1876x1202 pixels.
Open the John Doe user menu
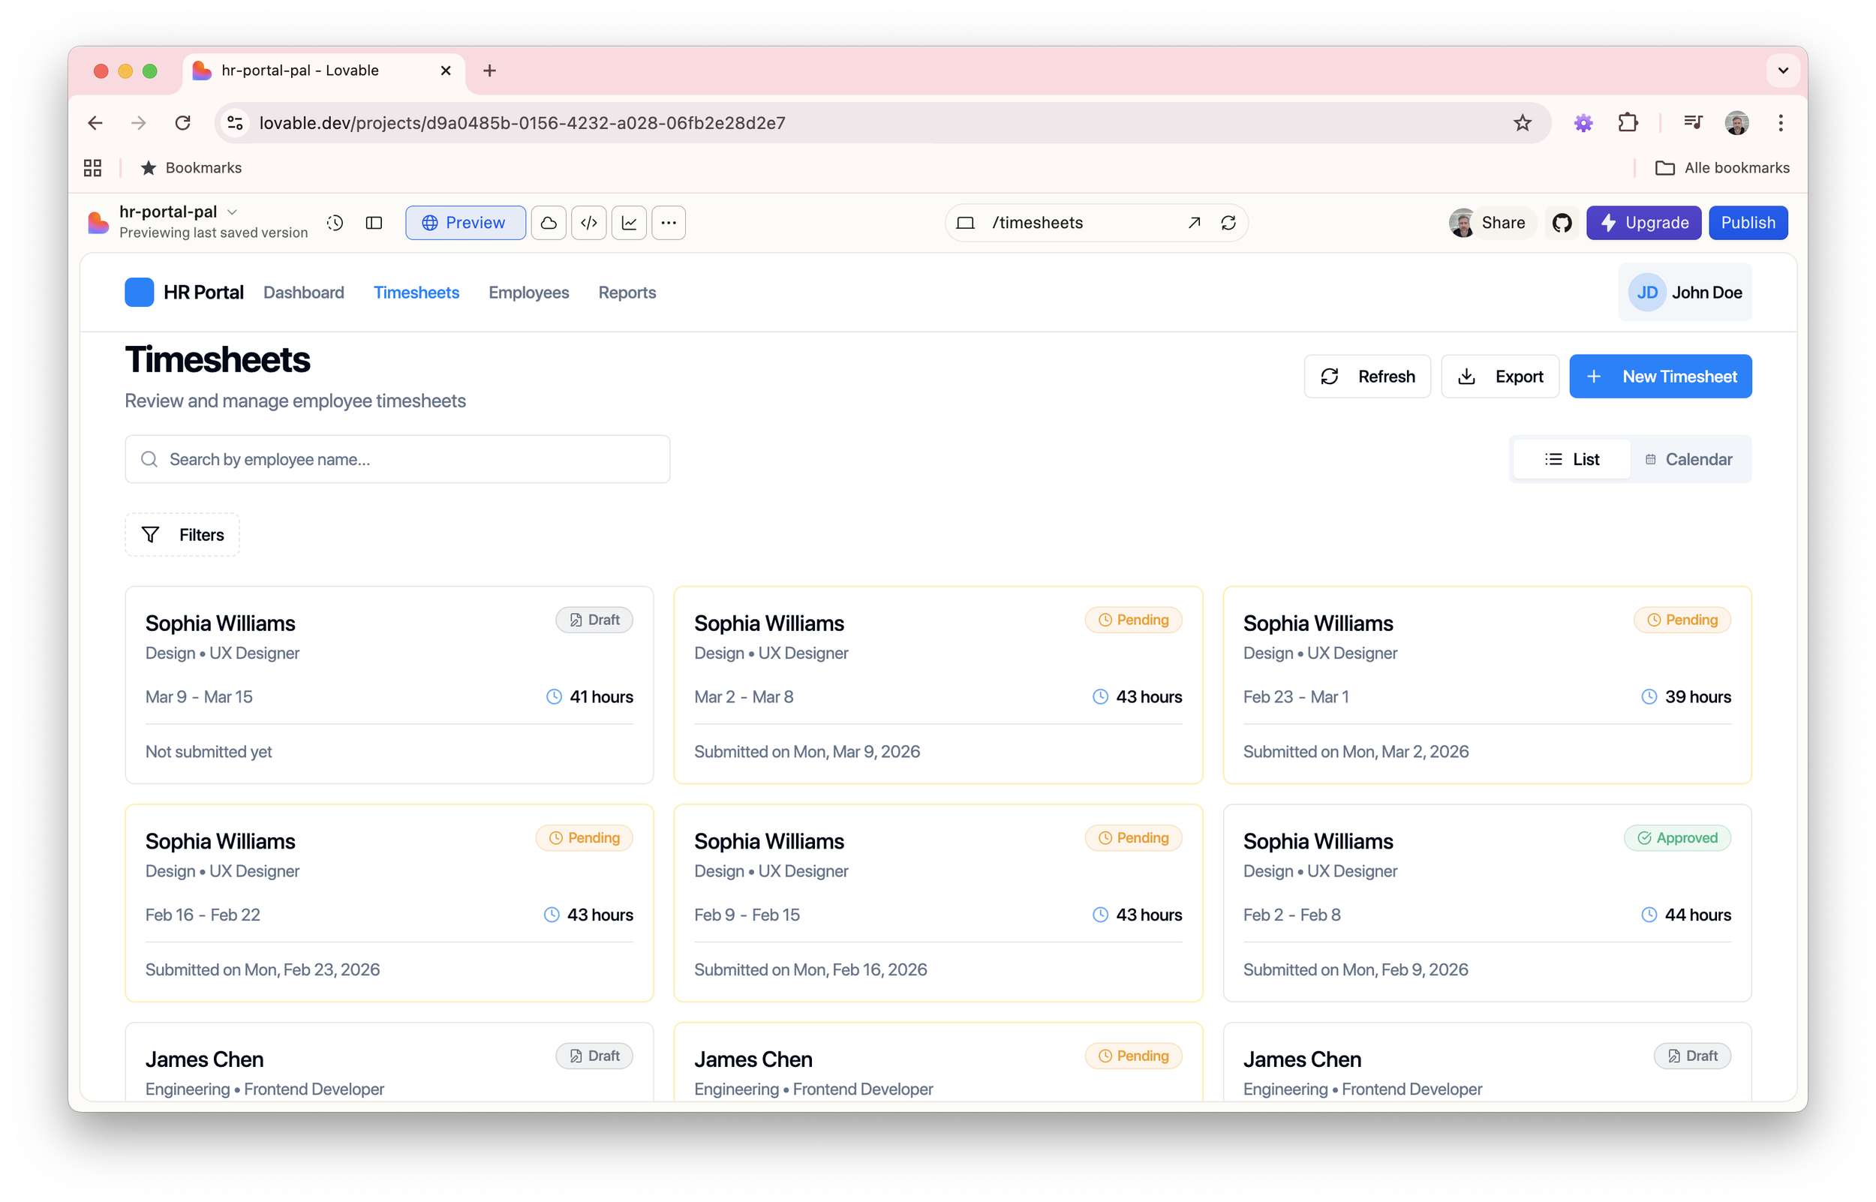(1685, 292)
